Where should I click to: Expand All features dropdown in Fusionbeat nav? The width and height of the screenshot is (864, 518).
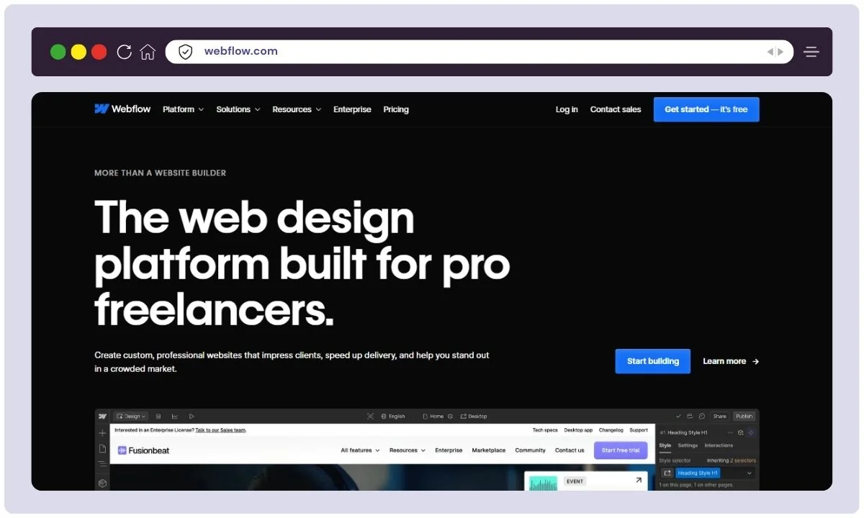pyautogui.click(x=360, y=450)
